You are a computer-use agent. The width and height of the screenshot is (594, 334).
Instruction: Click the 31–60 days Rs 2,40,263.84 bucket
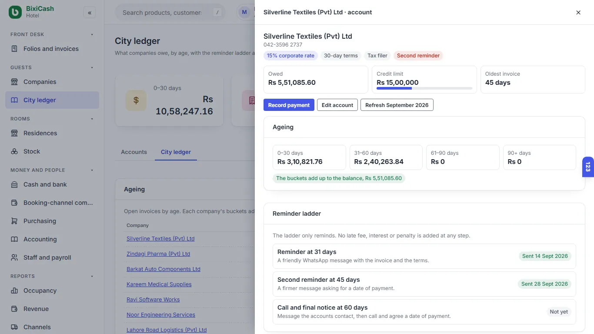pos(386,157)
